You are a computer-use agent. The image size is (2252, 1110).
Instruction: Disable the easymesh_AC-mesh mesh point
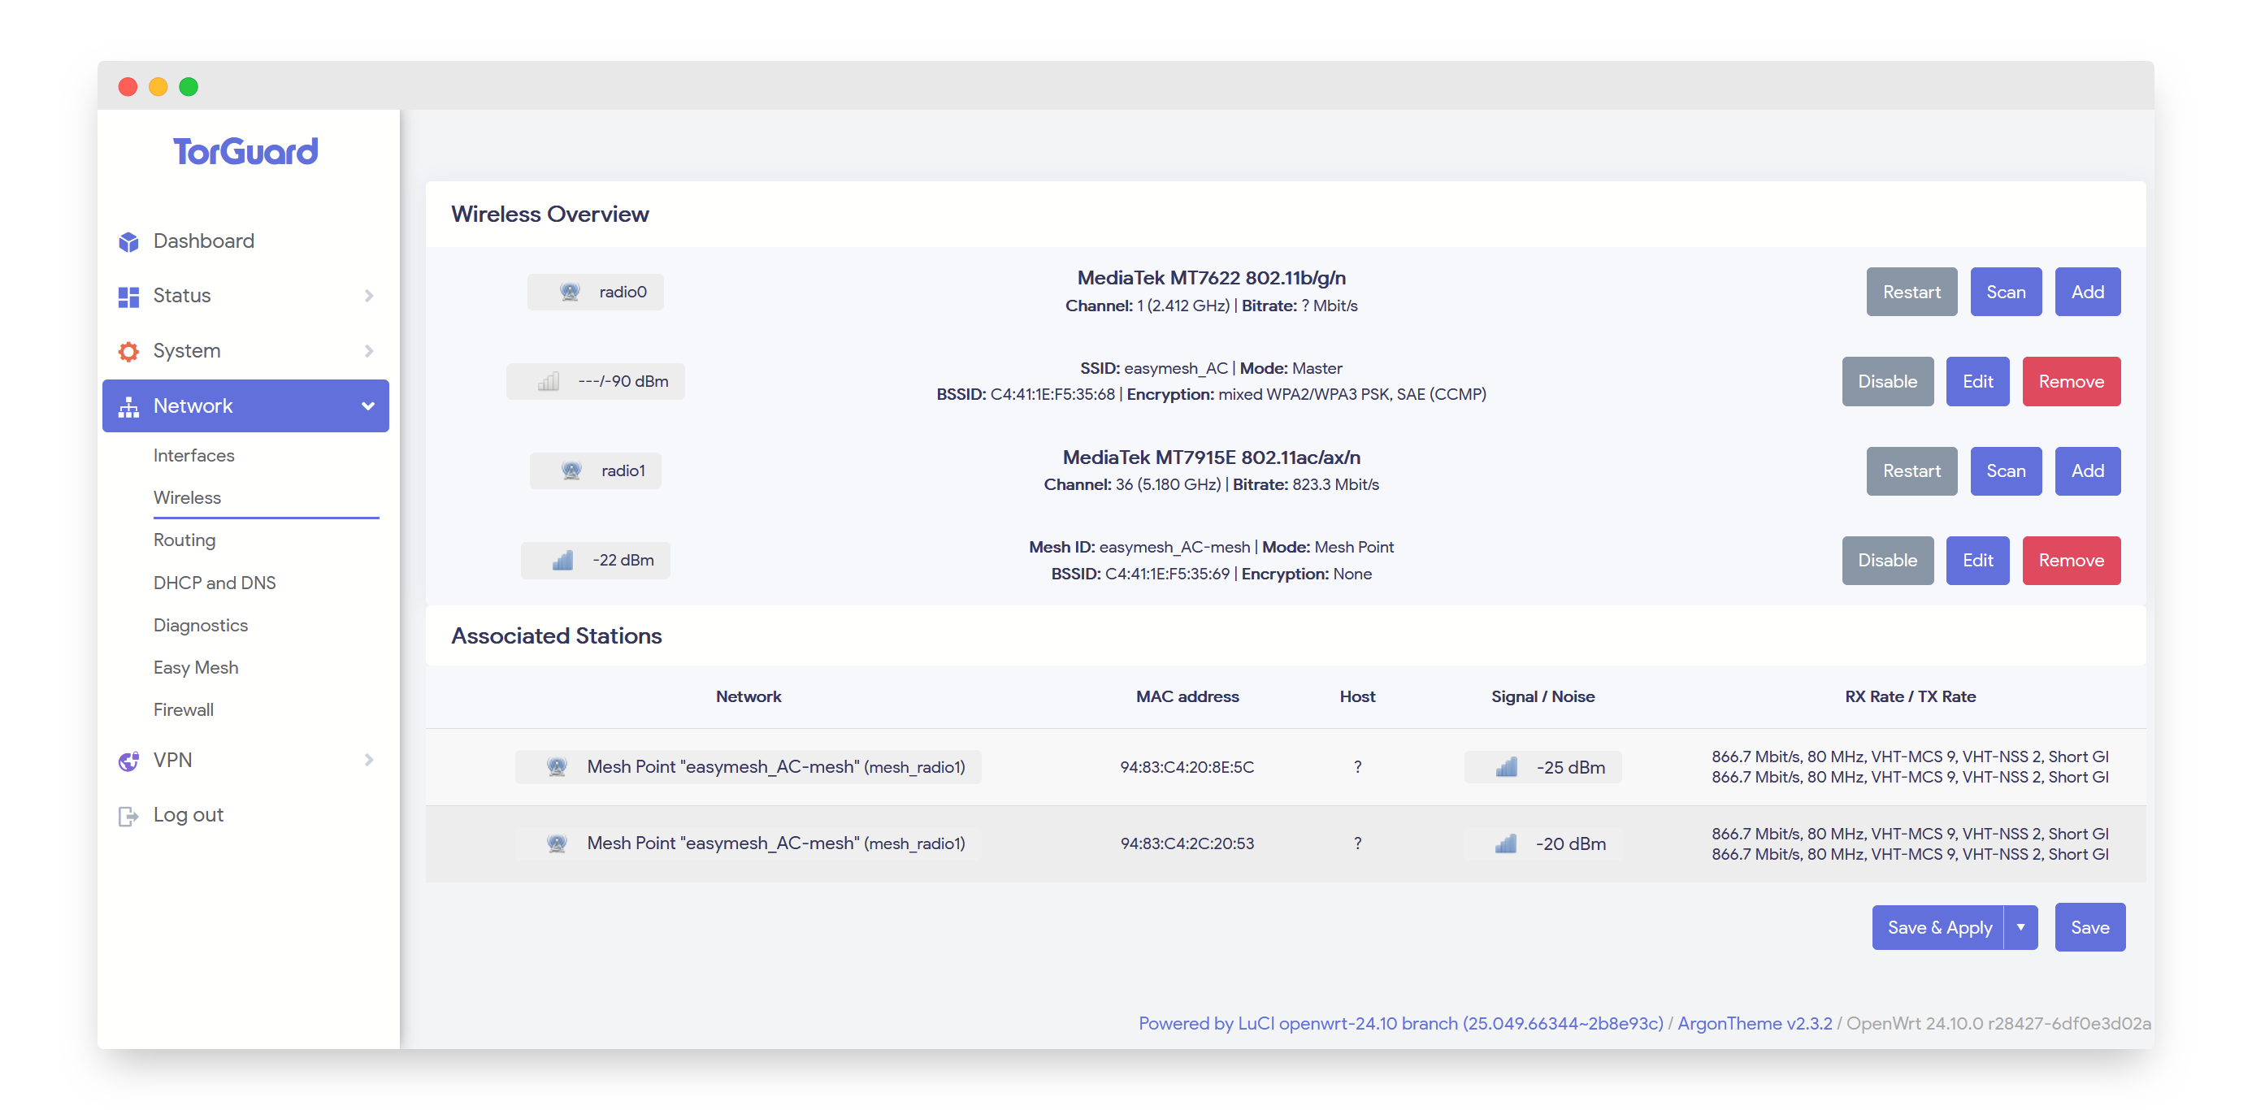click(x=1887, y=560)
